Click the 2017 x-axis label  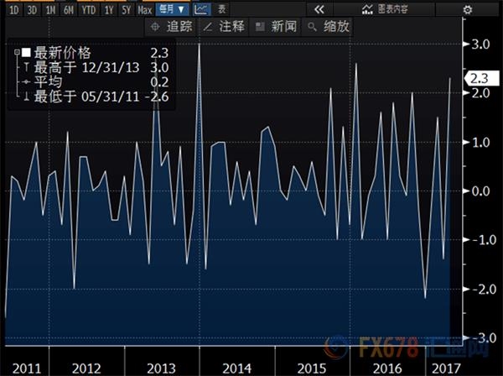point(446,368)
